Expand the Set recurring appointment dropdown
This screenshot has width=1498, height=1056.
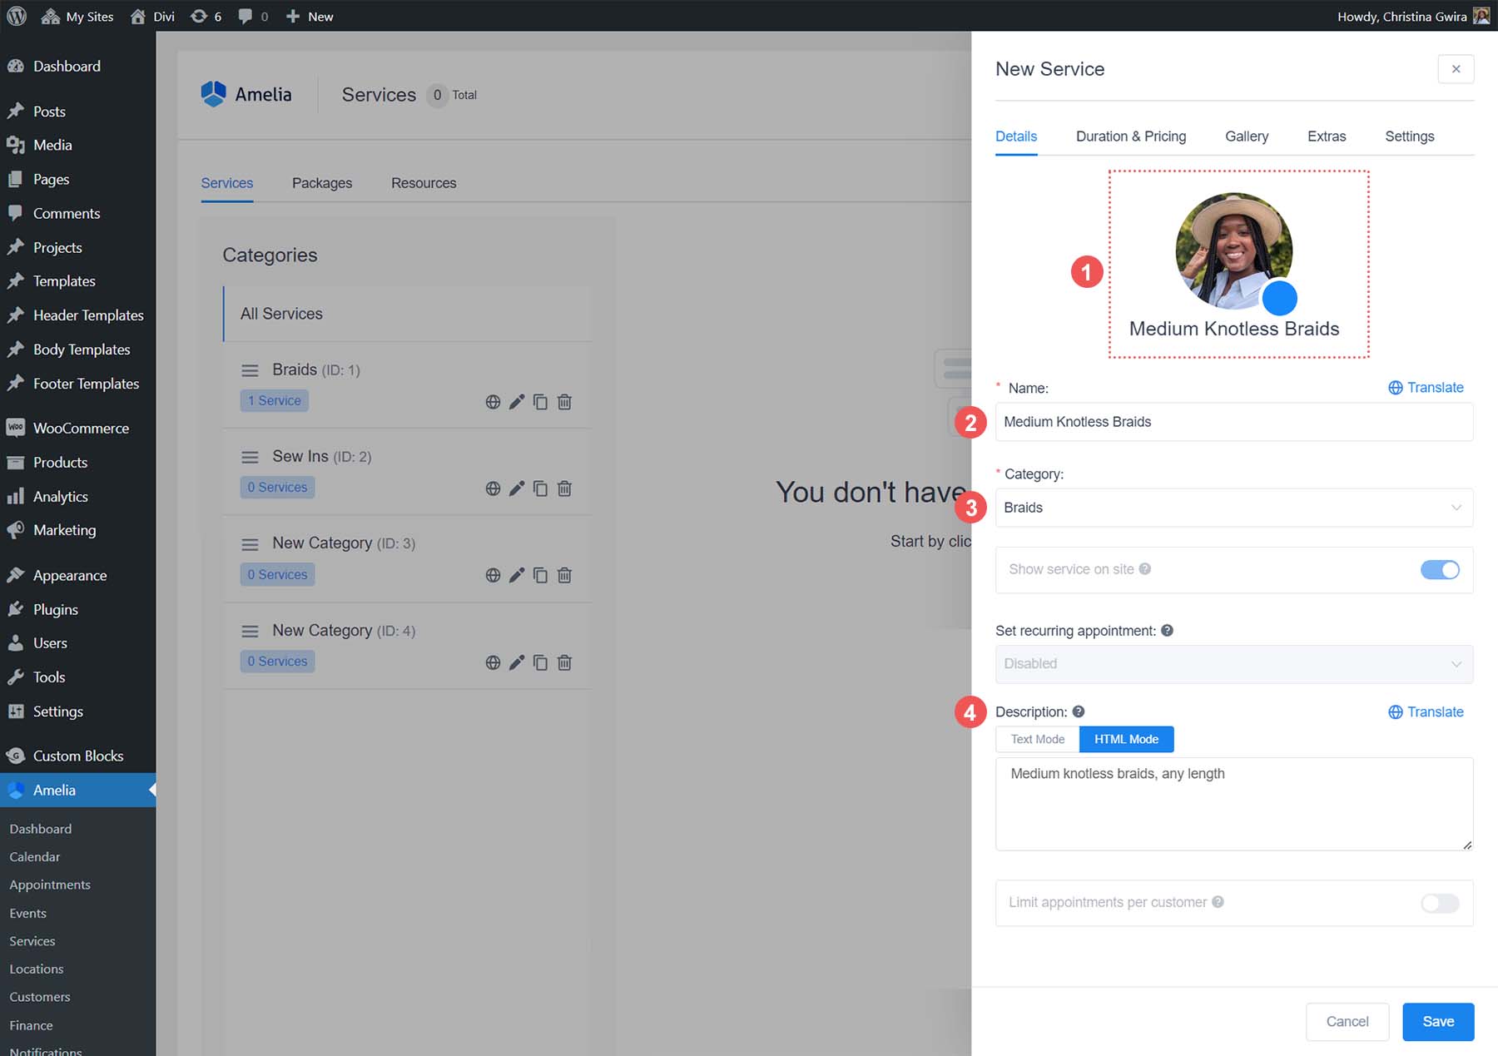[1233, 664]
